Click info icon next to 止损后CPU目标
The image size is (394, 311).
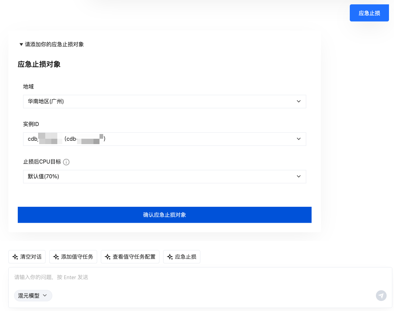pyautogui.click(x=66, y=162)
